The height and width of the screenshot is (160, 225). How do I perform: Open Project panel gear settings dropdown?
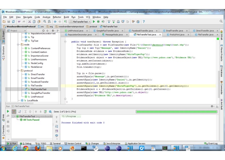pos(53,31)
